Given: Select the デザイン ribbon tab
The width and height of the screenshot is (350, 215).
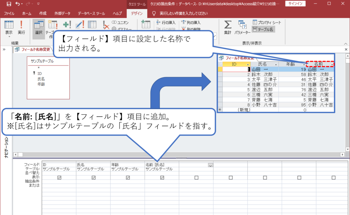Looking at the screenshot, I should (137, 14).
